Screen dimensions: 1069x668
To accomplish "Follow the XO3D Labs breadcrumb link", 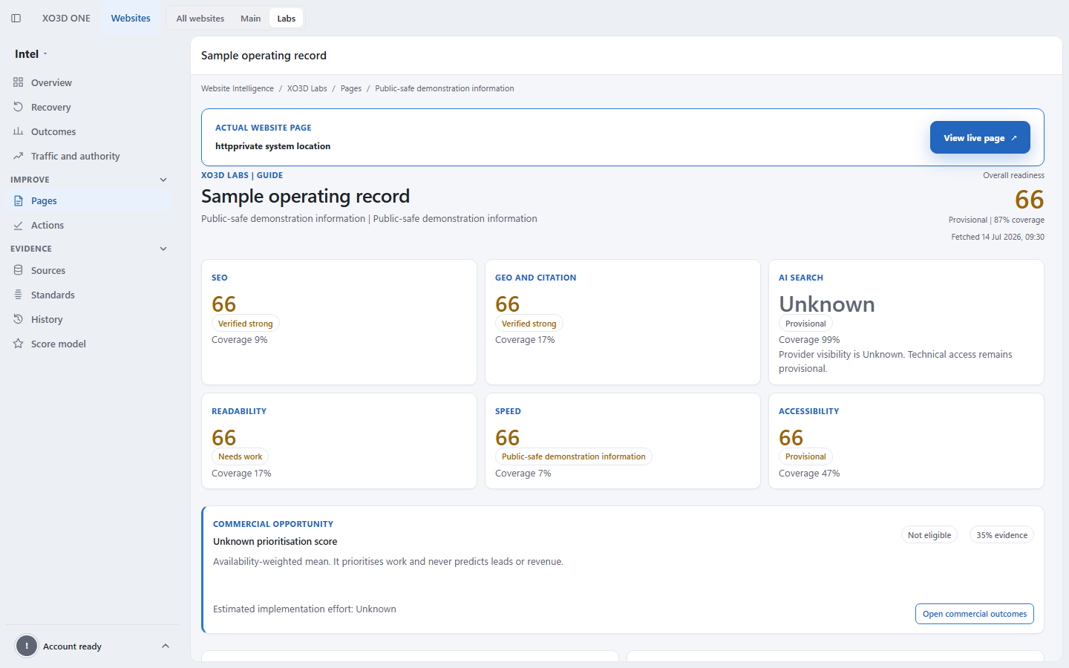I will coord(307,88).
